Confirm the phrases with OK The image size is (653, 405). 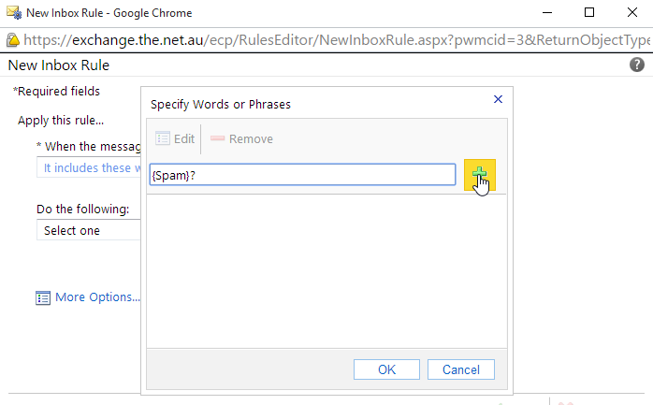(386, 369)
